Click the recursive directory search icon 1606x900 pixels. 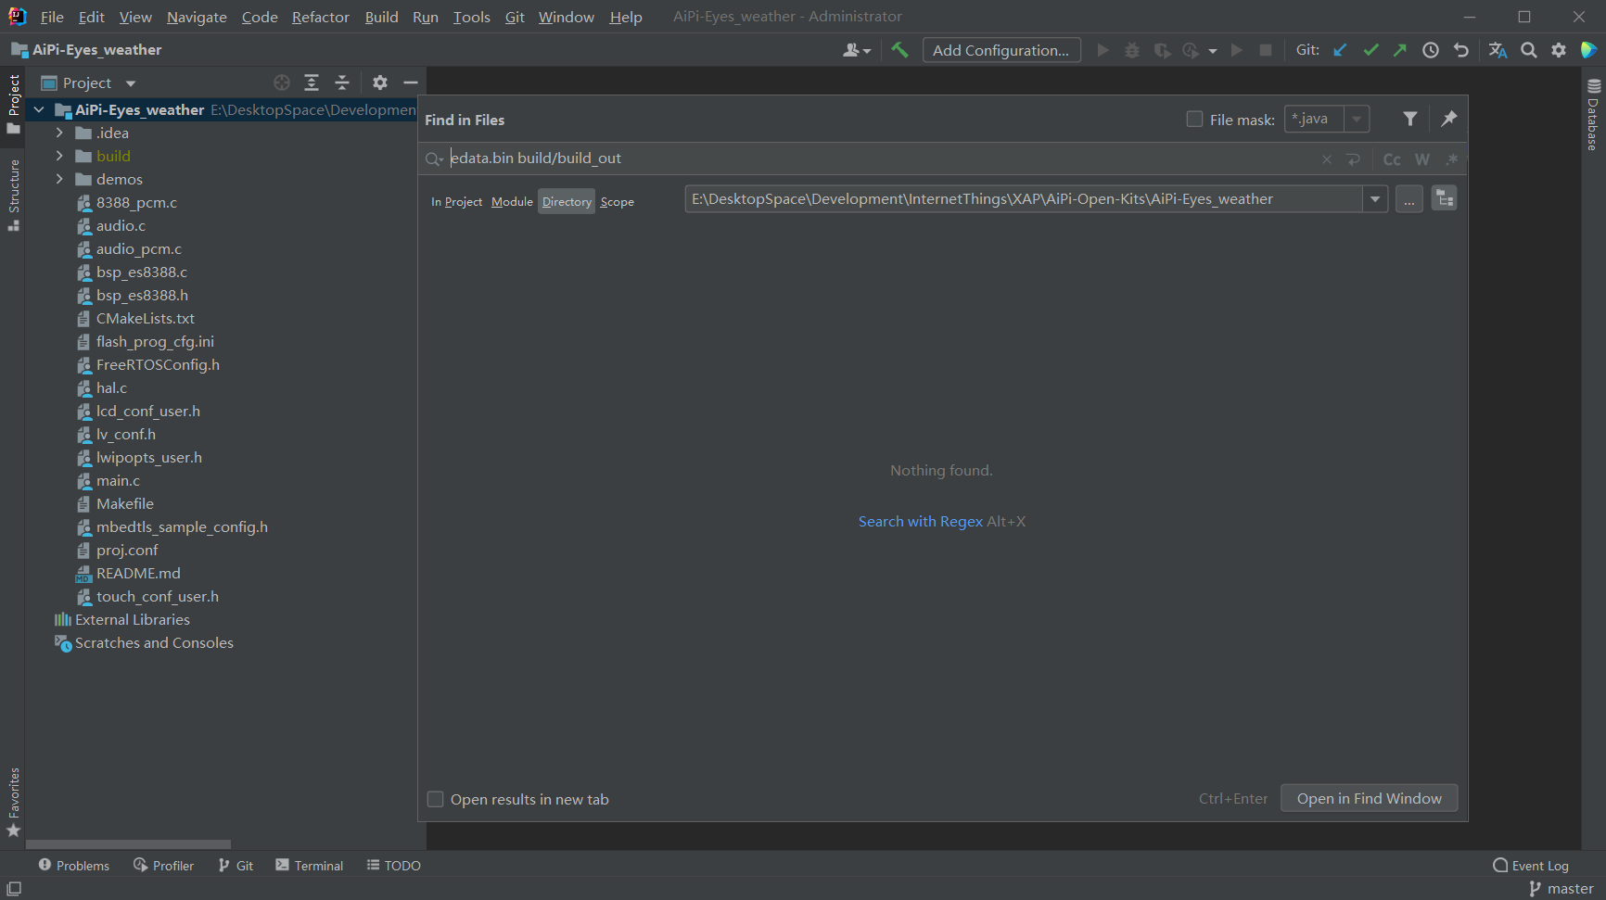(1445, 198)
